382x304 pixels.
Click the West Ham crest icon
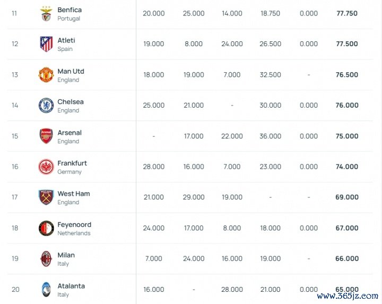click(46, 197)
